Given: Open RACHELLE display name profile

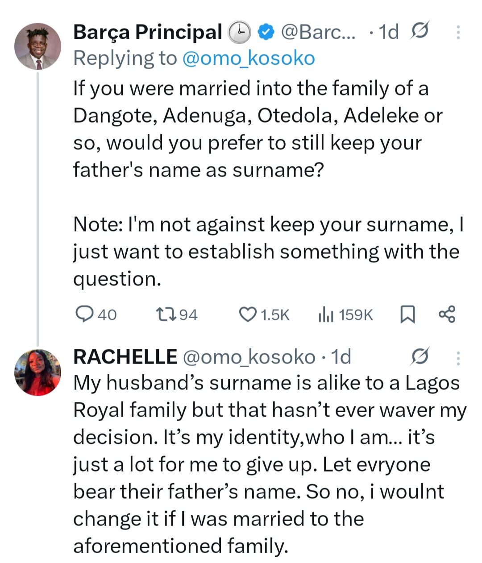Looking at the screenshot, I should click(x=125, y=357).
